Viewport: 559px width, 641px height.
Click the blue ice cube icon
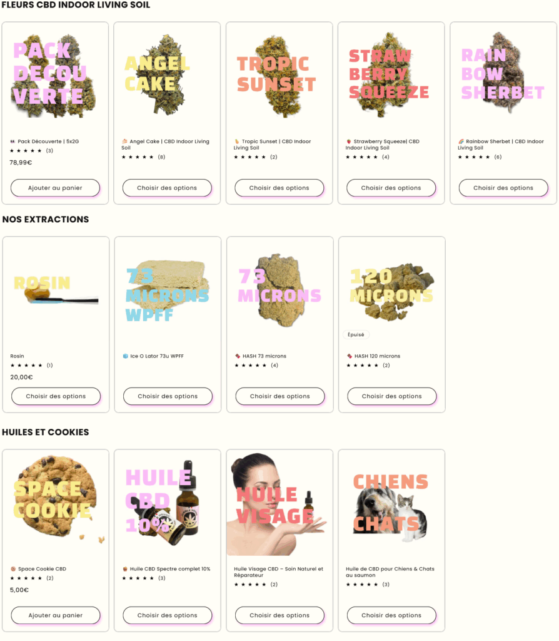(x=126, y=356)
